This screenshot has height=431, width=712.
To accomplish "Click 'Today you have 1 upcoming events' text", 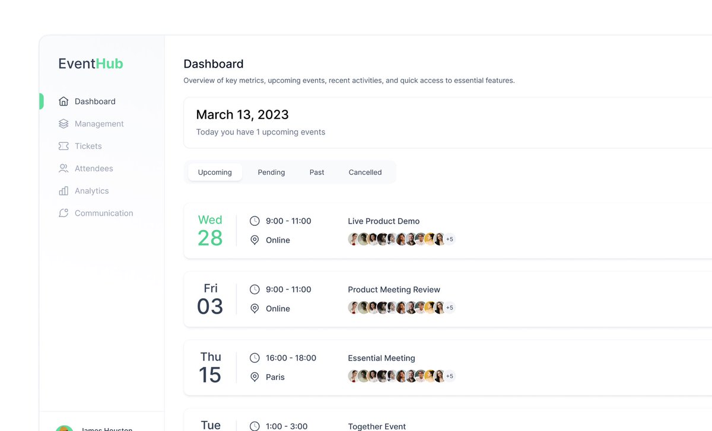I will (260, 132).
